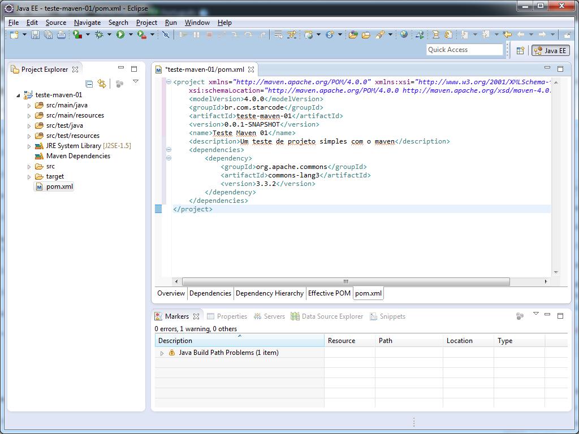Click the Last Edit Location arrow icon

click(x=507, y=34)
